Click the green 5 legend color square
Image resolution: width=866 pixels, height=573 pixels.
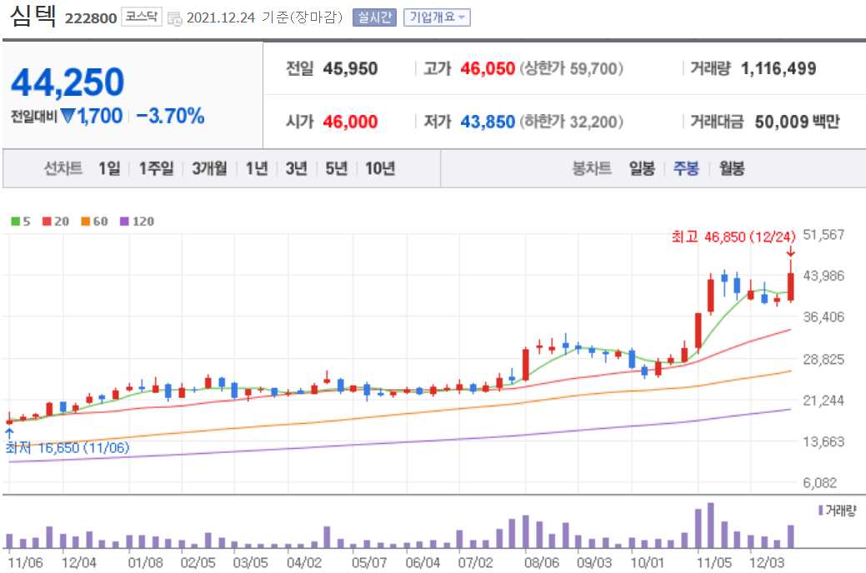click(15, 221)
